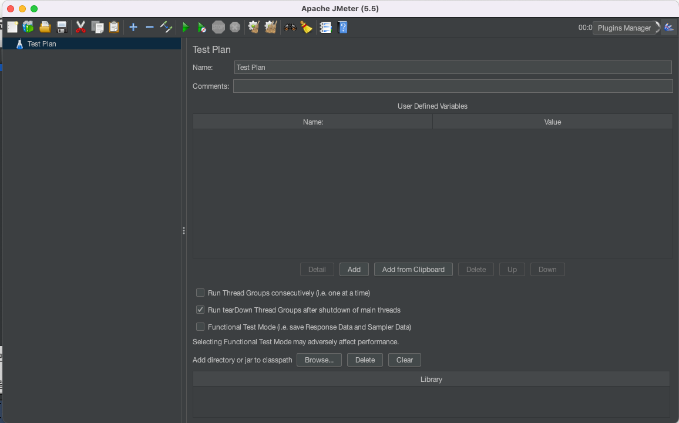This screenshot has height=423, width=679.
Task: Click Add from Clipboard button
Action: click(413, 269)
